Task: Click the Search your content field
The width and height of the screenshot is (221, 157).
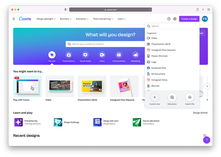Action: pos(105,44)
